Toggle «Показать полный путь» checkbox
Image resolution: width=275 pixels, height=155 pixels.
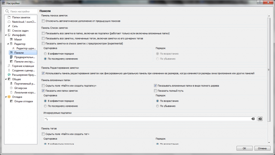[x=155, y=91]
